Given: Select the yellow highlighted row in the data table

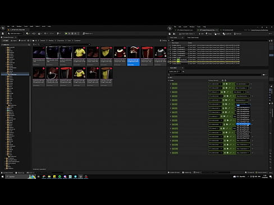Looking at the screenshot, I should pos(204,62).
